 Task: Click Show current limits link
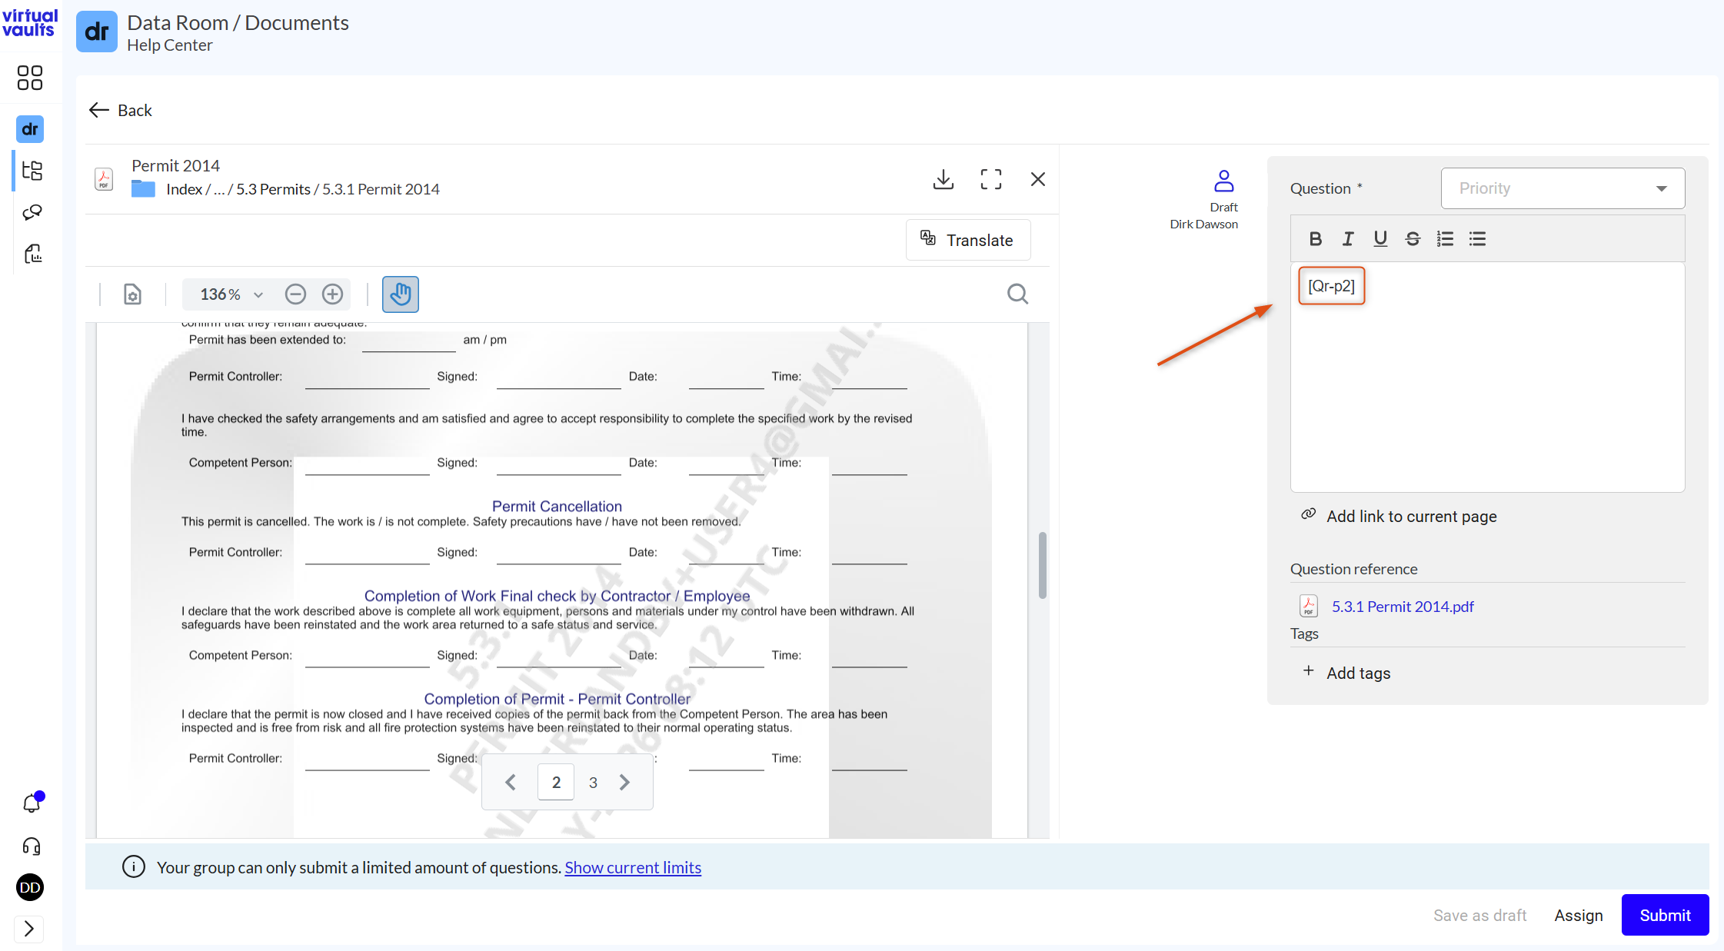pyautogui.click(x=633, y=867)
